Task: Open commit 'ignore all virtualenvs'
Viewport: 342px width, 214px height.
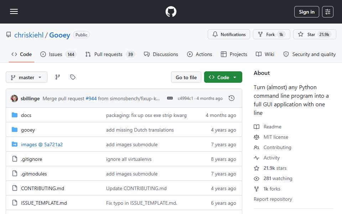Action: 129,159
